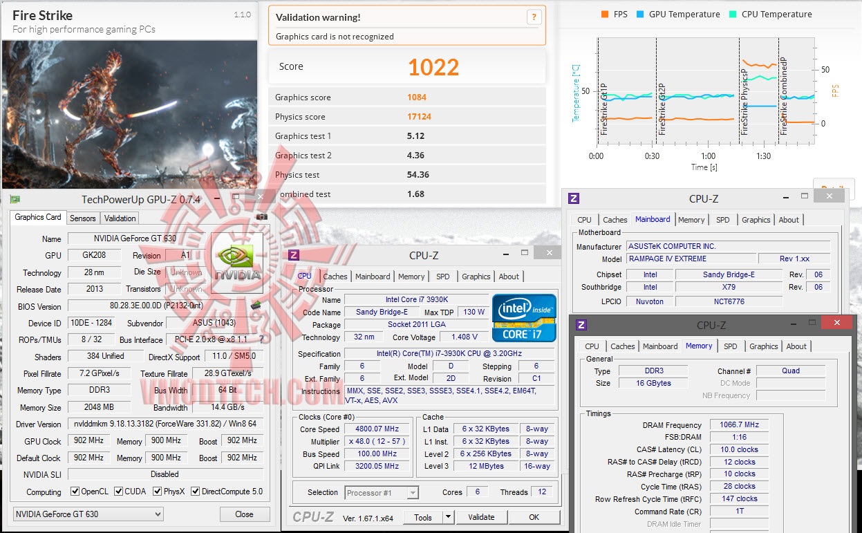This screenshot has width=862, height=533.
Task: Click the Z icon of the CPU-Z CPU window
Action: [x=293, y=255]
